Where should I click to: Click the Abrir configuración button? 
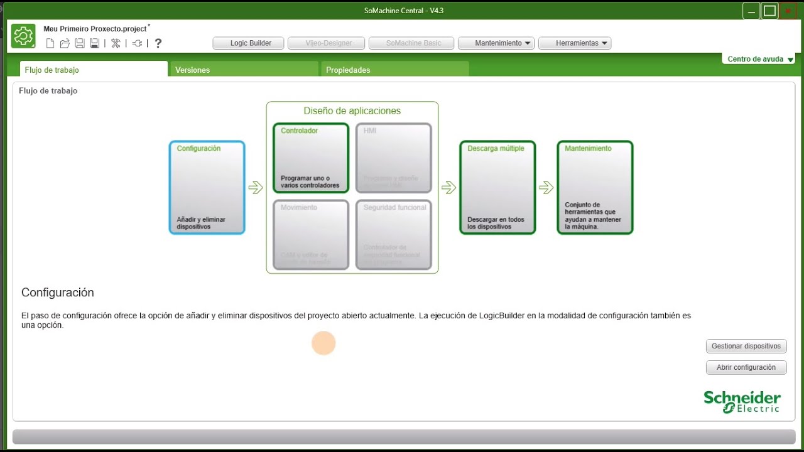746,367
